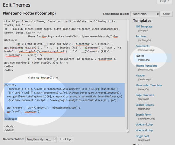Screen dimensions: 175x145
Task: Click the '</html>' closing tag line
Action: [x=9, y=130]
